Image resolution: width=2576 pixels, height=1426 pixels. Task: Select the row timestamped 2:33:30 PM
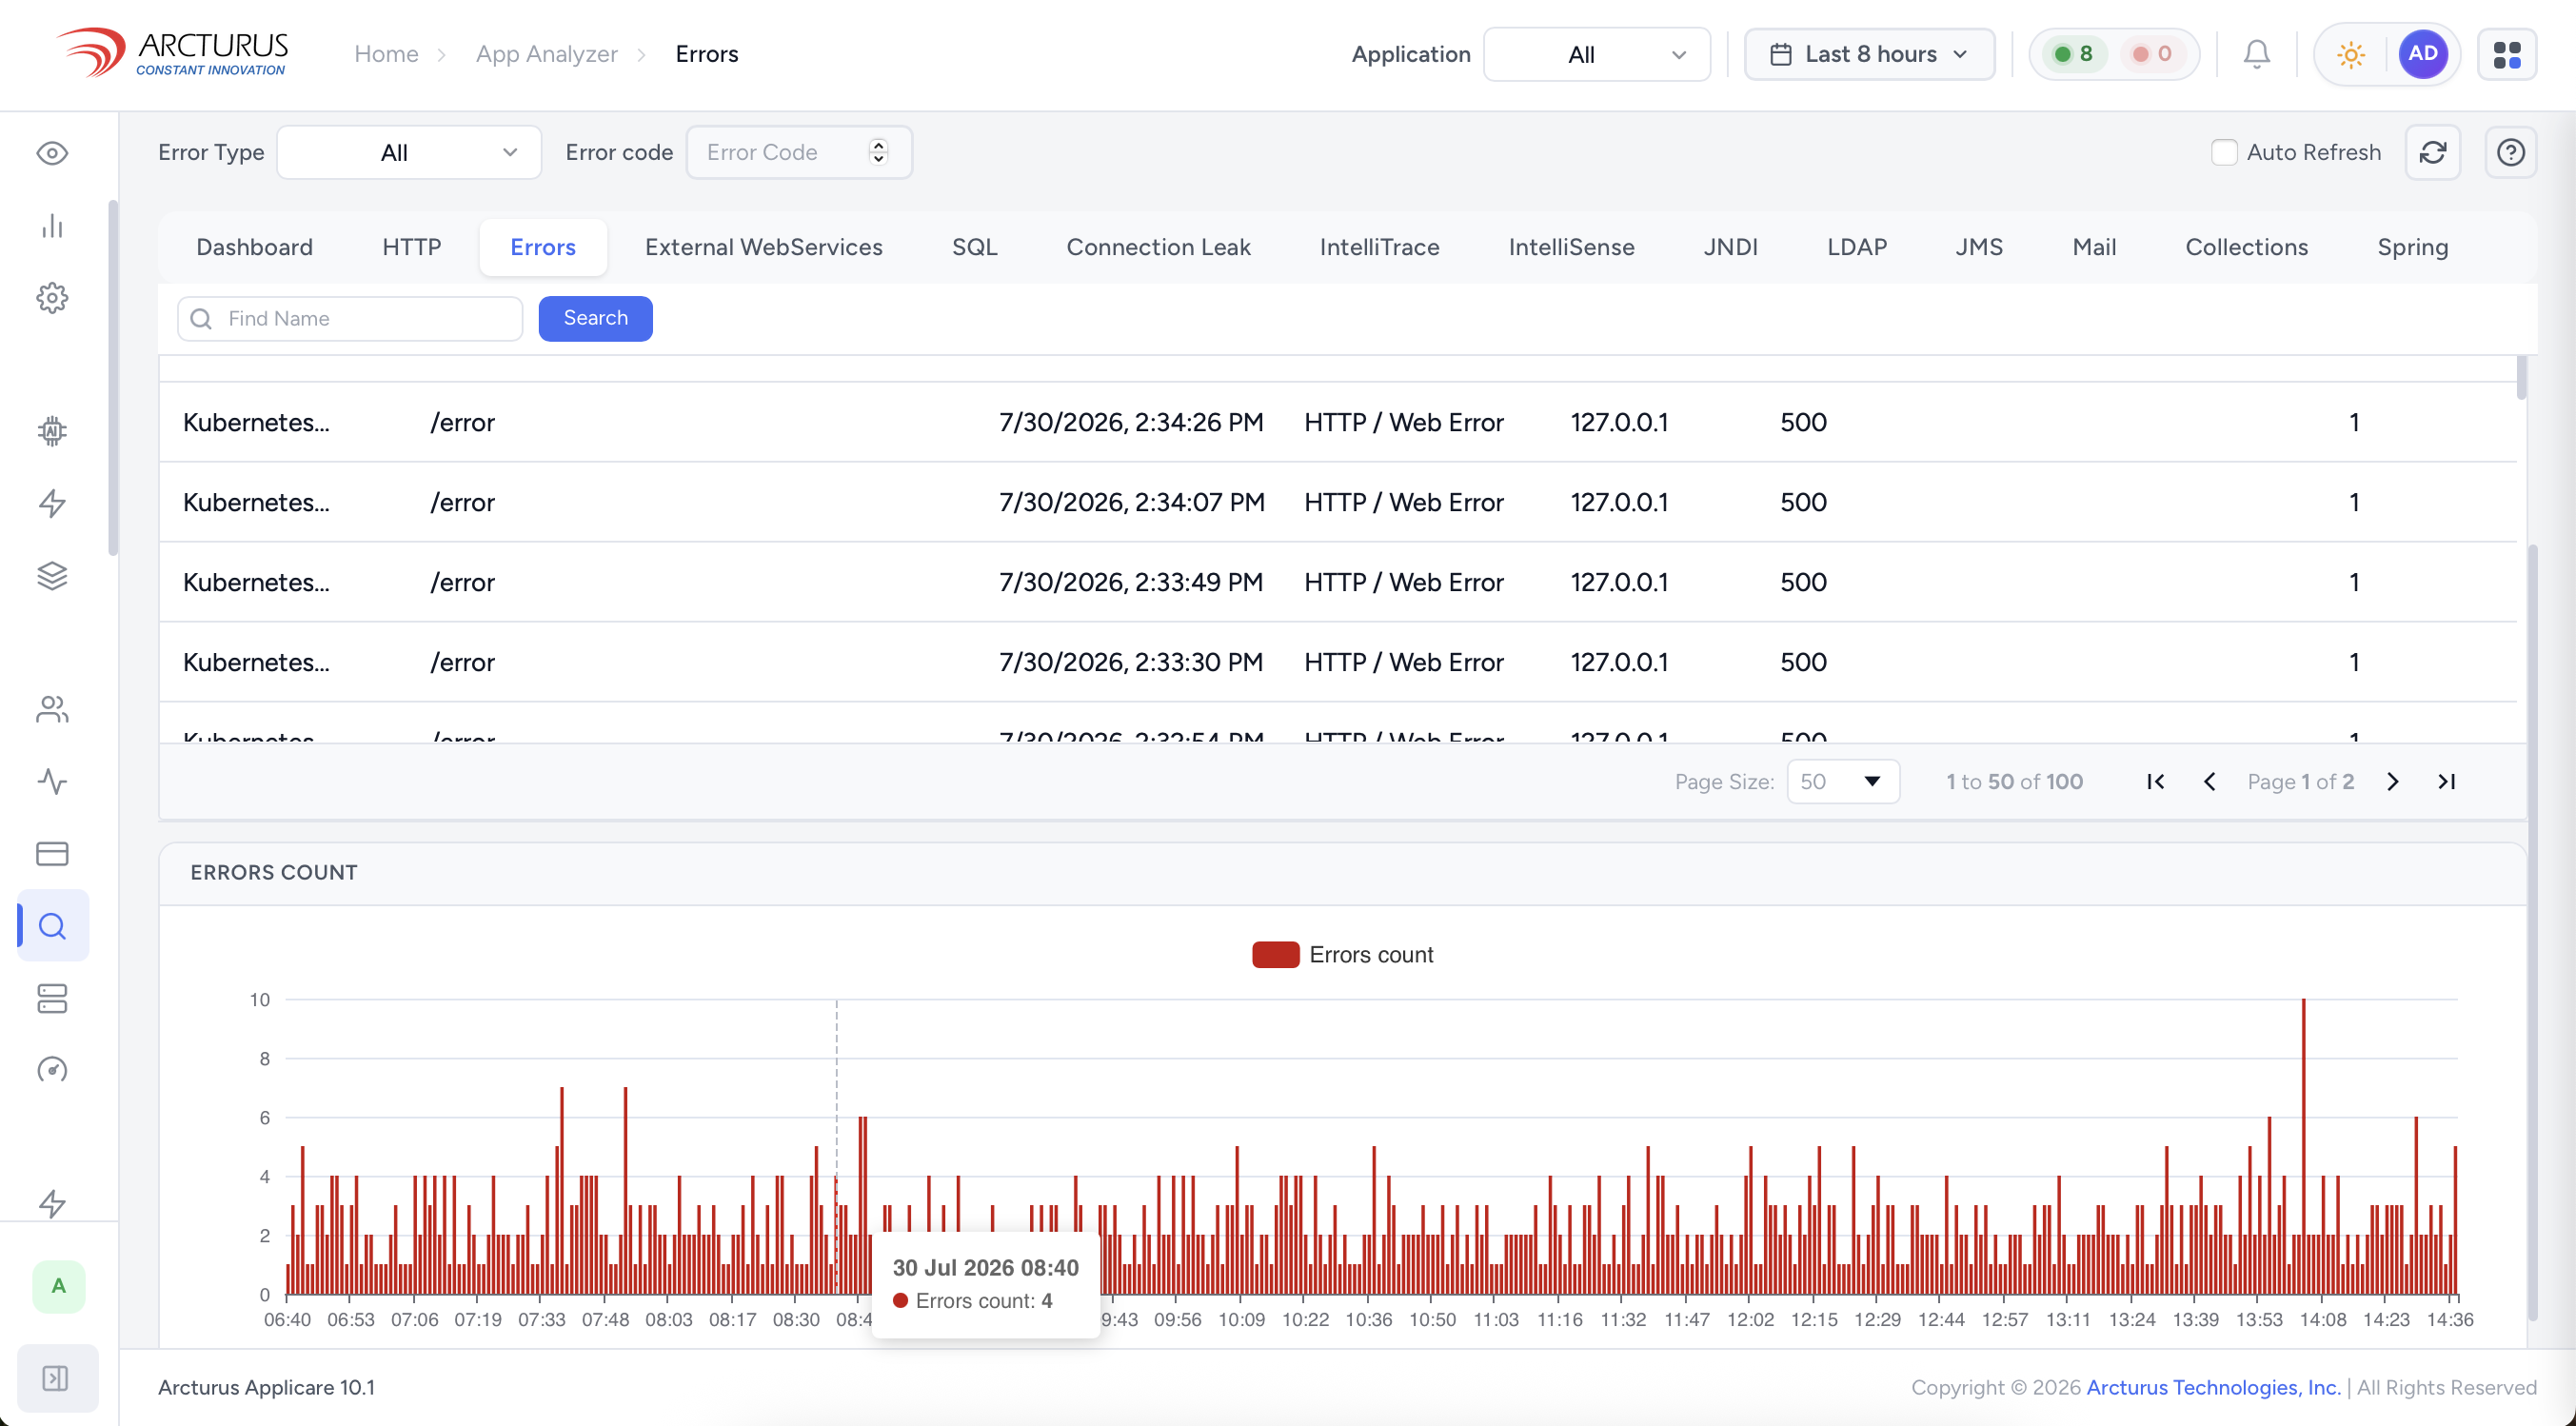click(1338, 662)
